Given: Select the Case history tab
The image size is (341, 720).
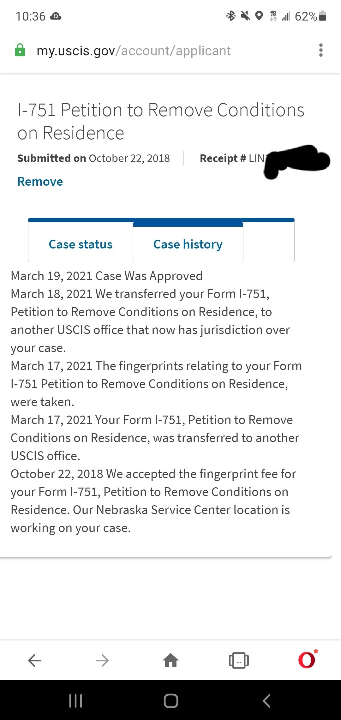Looking at the screenshot, I should (x=188, y=244).
